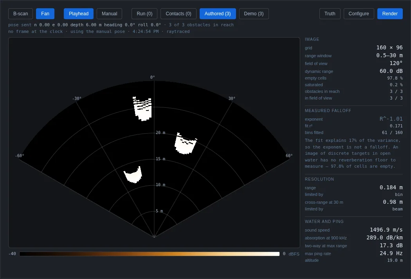Select the Contacts (0) scene set
This screenshot has width=411, height=279.
(178, 14)
